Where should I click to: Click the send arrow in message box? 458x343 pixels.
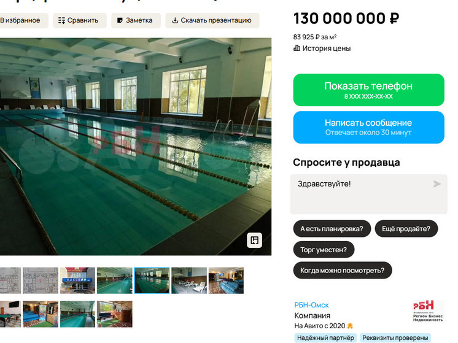437,184
